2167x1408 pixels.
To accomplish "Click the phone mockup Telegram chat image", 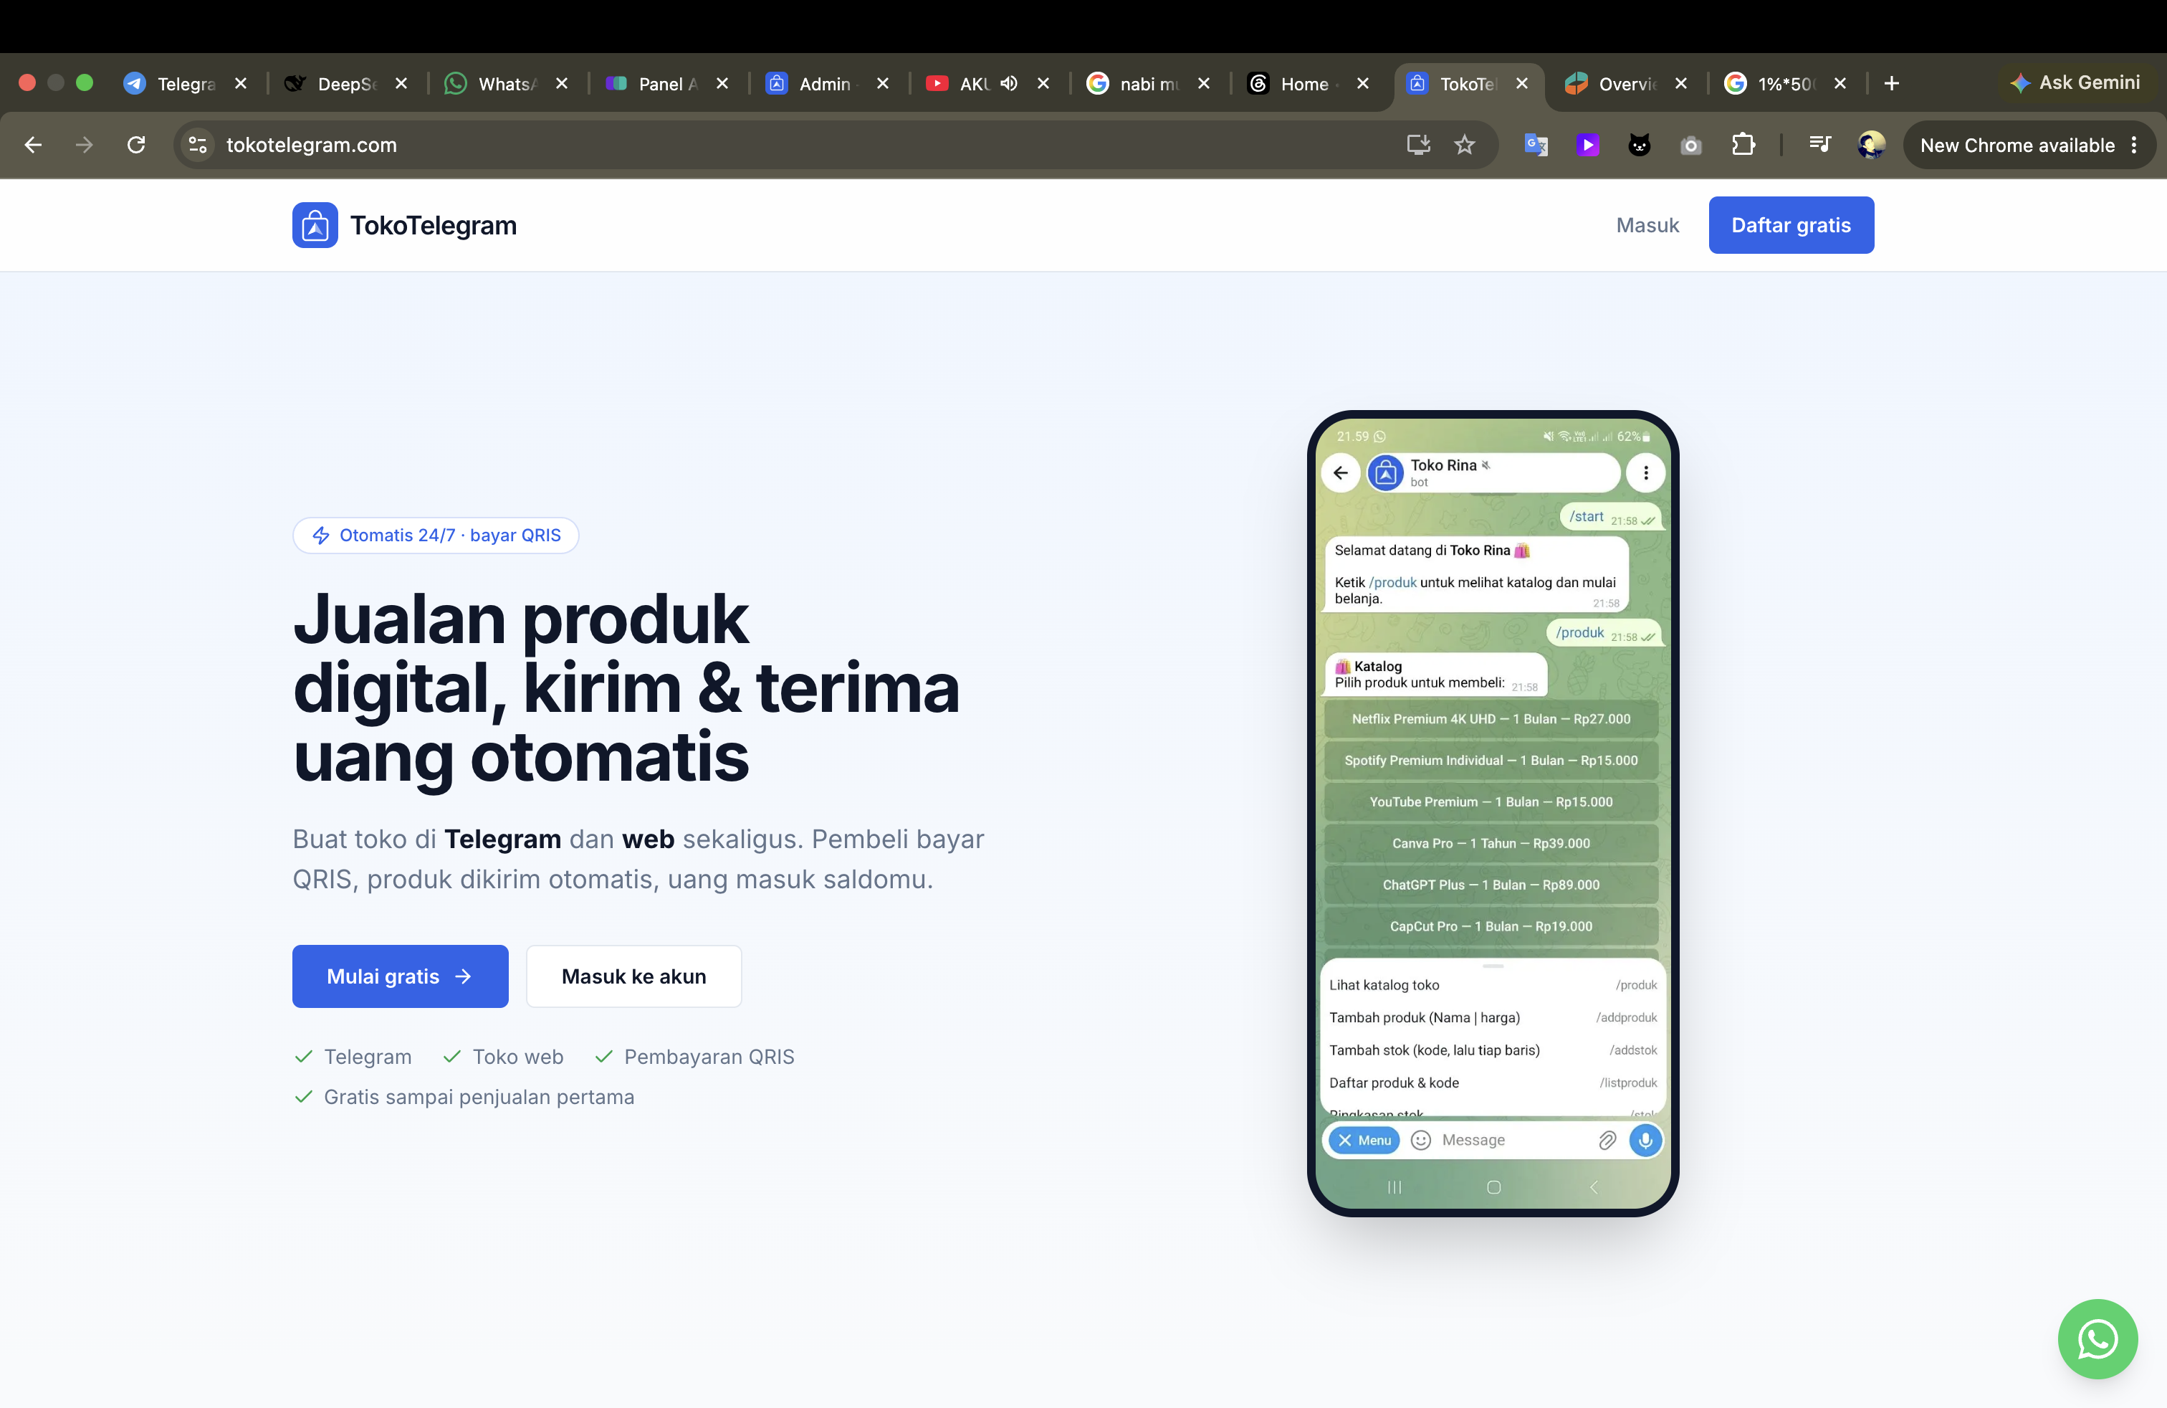I will click(1493, 813).
